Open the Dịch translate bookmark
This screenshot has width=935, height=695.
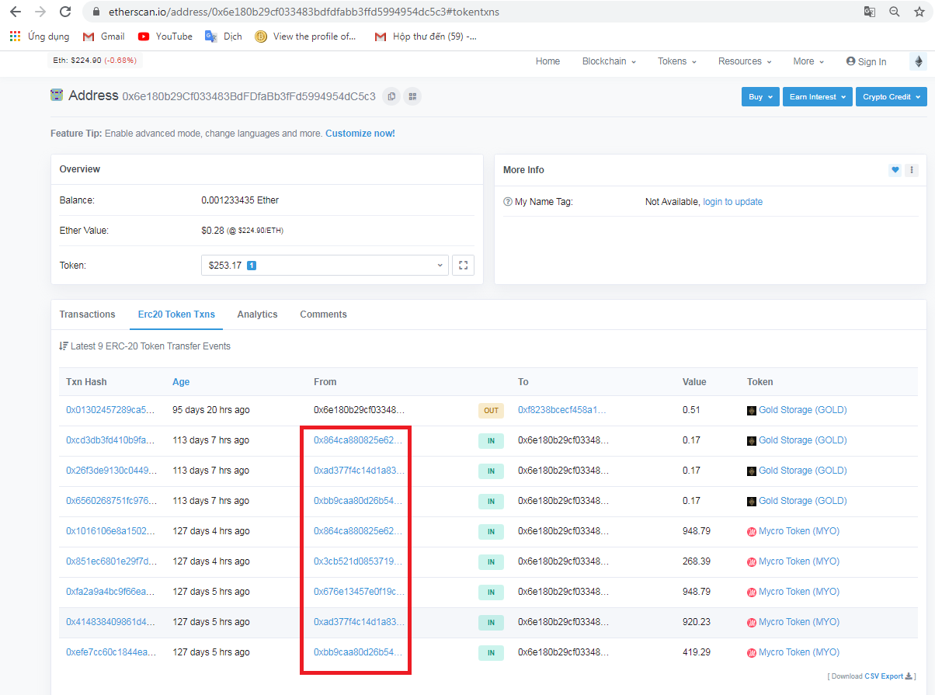coord(224,36)
